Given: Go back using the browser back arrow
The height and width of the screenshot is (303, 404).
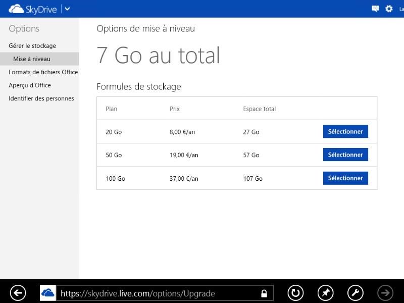Looking at the screenshot, I should pyautogui.click(x=18, y=293).
